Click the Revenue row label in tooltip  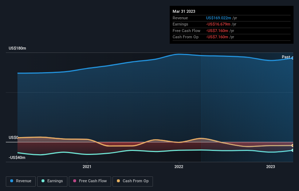pos(180,18)
